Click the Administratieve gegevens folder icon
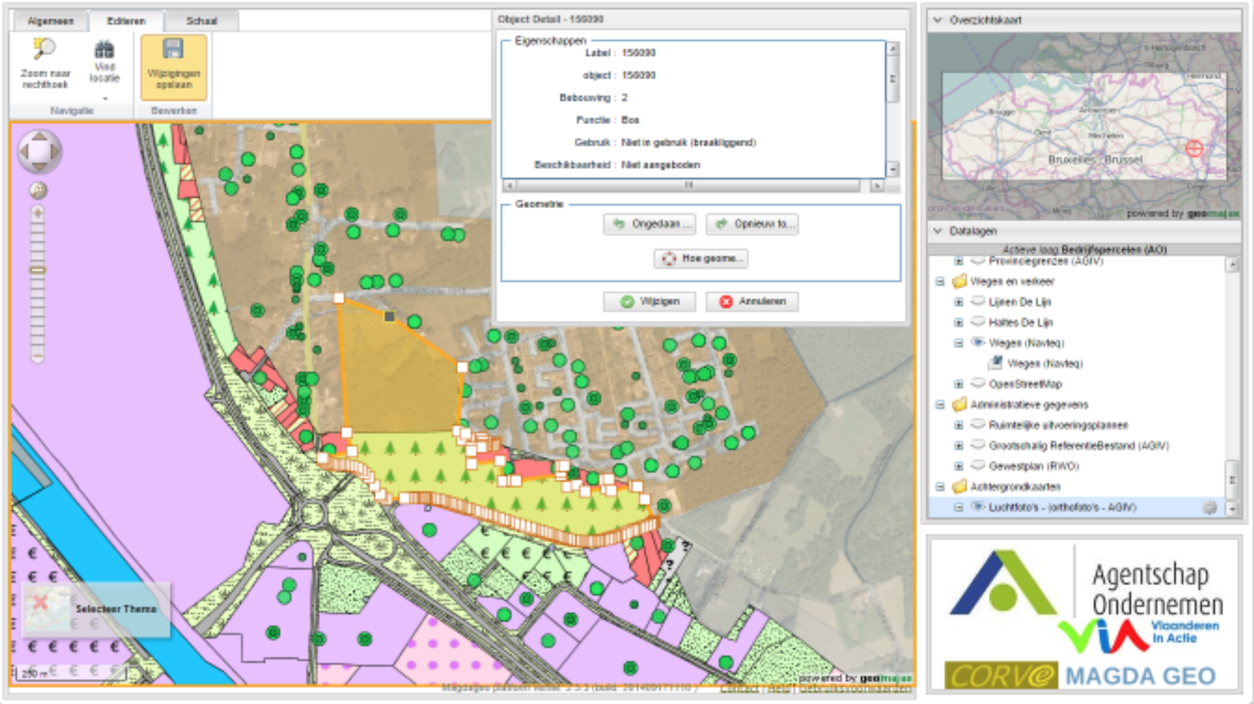This screenshot has height=704, width=1254. point(959,404)
